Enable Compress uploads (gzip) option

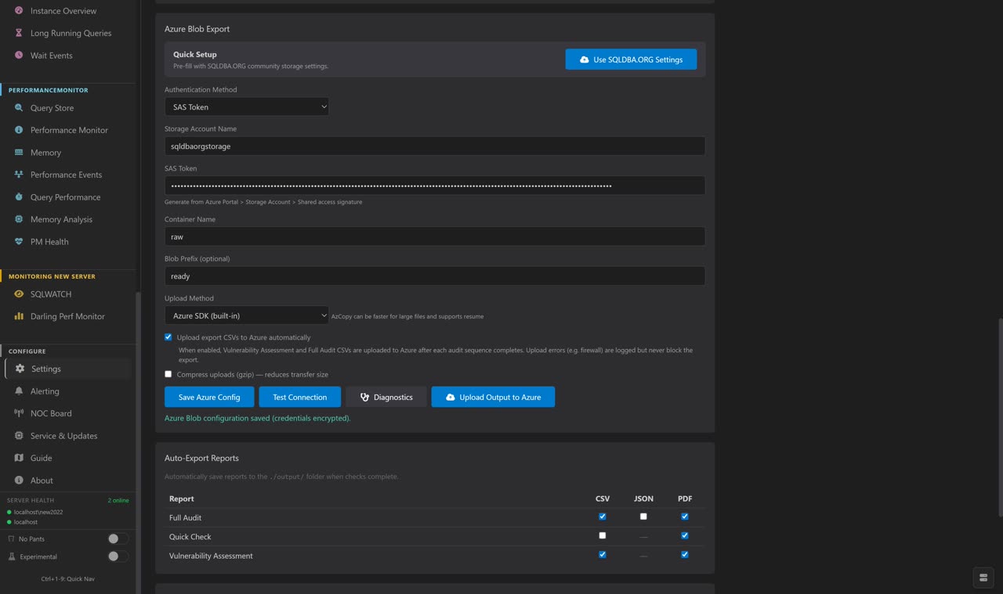pyautogui.click(x=168, y=374)
